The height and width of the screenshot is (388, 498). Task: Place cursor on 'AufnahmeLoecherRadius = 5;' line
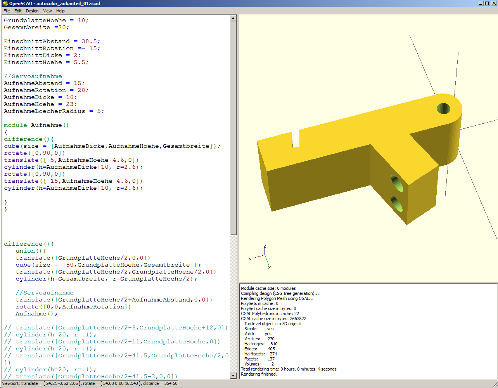click(x=54, y=111)
